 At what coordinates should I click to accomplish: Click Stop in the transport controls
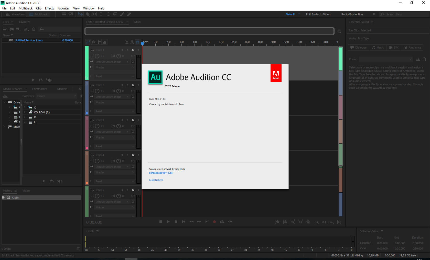click(160, 222)
